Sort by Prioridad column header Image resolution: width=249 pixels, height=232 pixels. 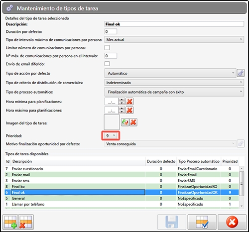coord(230,161)
